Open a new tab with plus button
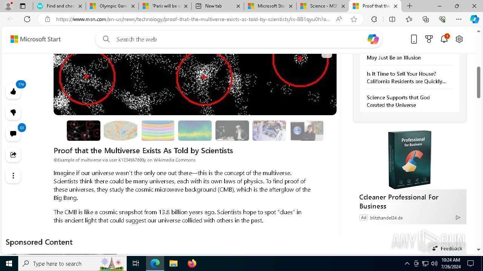 click(x=409, y=6)
